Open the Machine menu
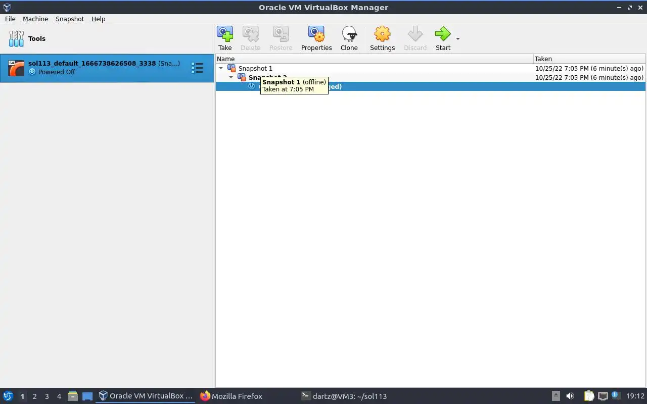The image size is (647, 404). pyautogui.click(x=35, y=19)
